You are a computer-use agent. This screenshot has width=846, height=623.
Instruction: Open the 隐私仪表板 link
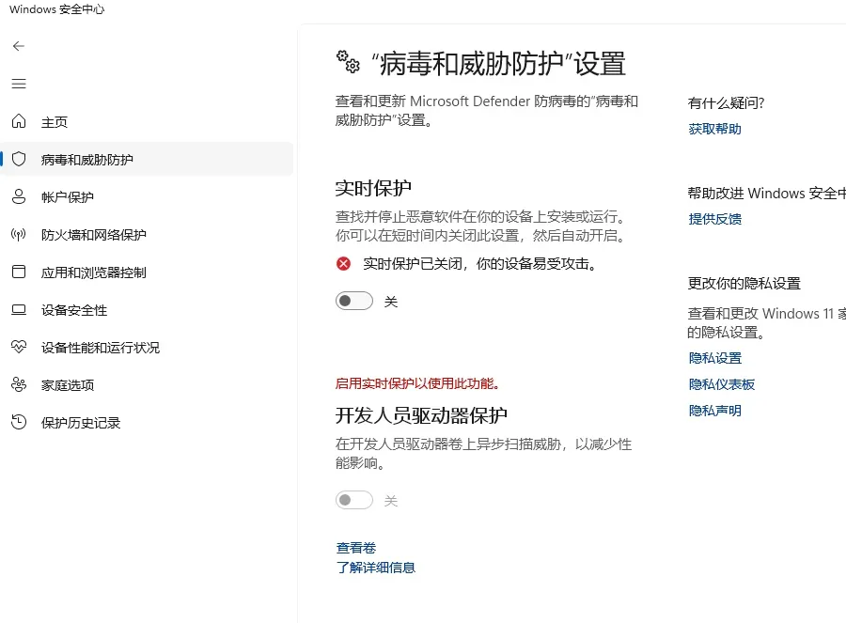pos(721,384)
